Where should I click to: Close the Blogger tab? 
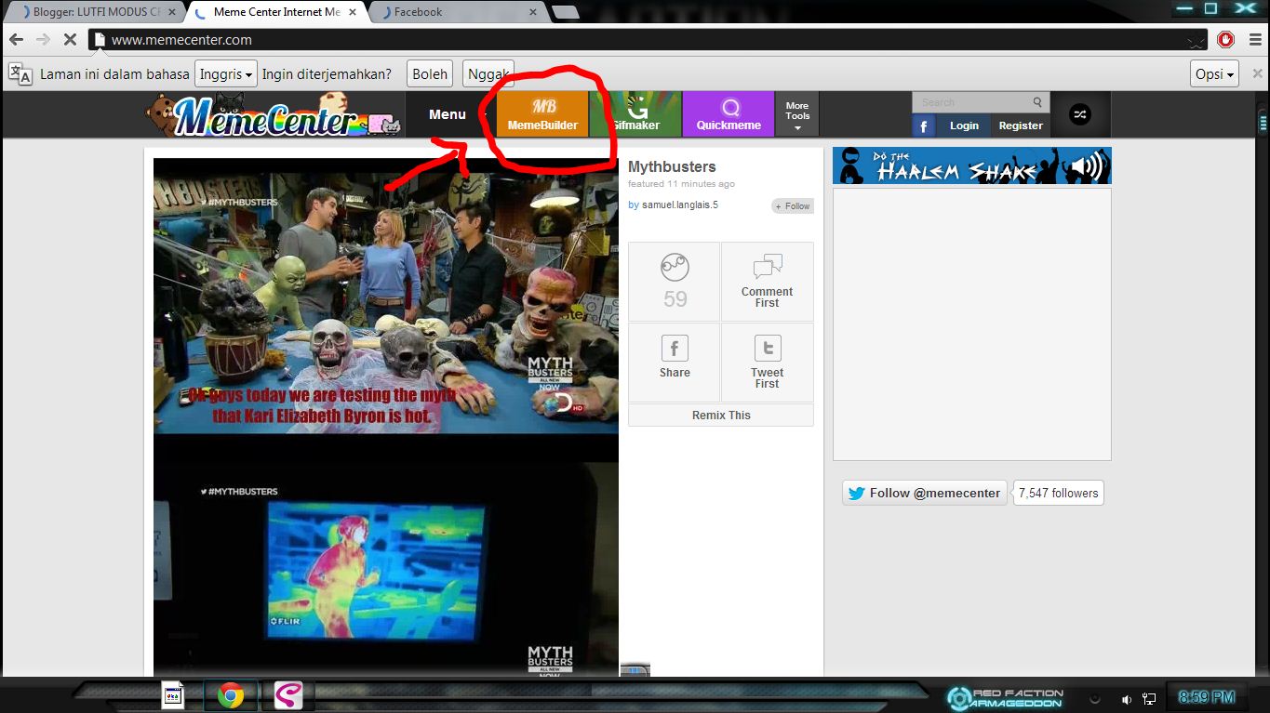171,12
